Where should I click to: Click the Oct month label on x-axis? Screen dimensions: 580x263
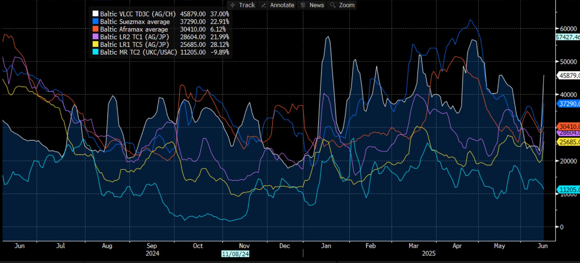pos(198,246)
